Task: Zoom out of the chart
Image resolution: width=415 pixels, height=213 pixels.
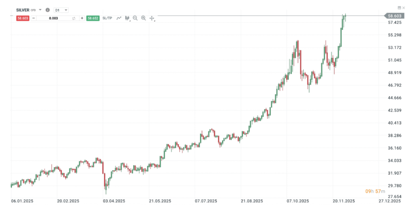Action: click(135, 18)
